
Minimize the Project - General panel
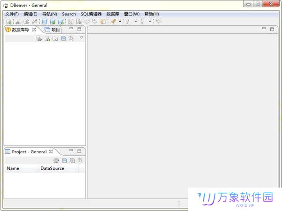[71, 150]
